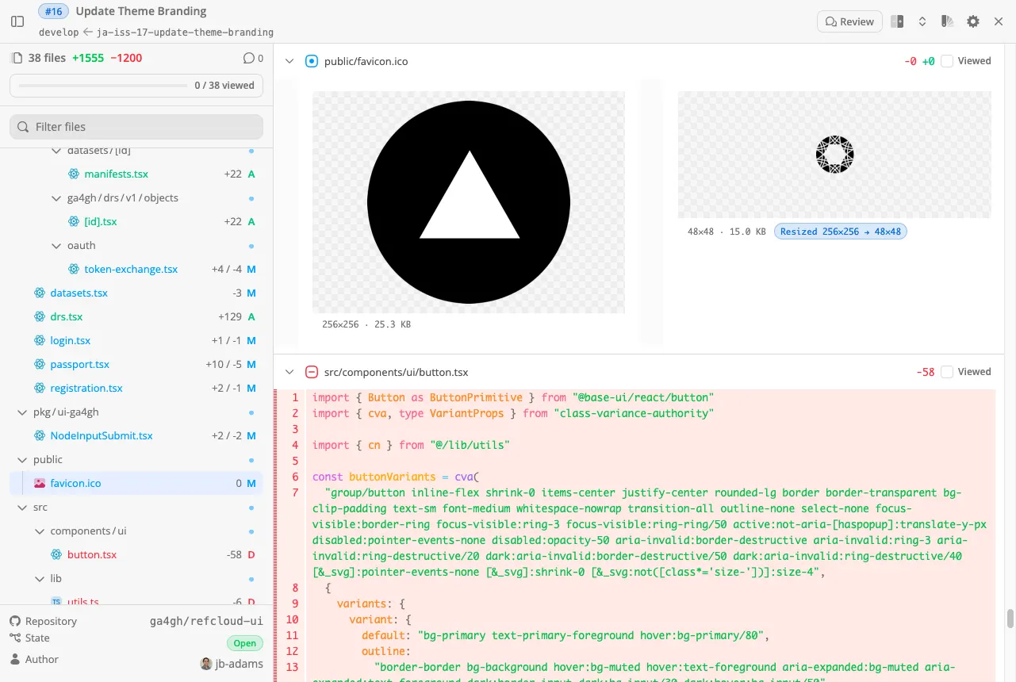Screen dimensions: 1016x682
Task: Open the Review button
Action: point(849,21)
